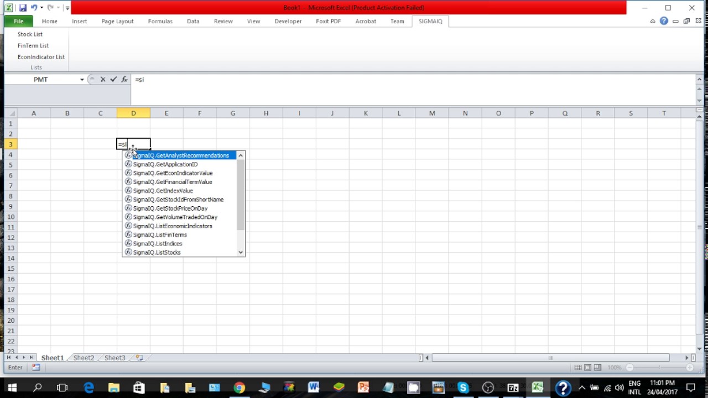The height and width of the screenshot is (398, 708).
Task: Open the Windows Start menu
Action: [x=12, y=387]
